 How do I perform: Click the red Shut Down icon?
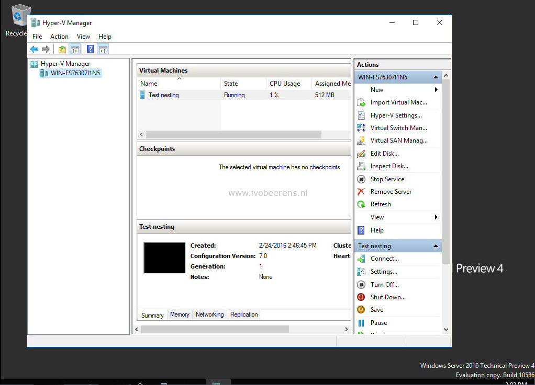(361, 297)
